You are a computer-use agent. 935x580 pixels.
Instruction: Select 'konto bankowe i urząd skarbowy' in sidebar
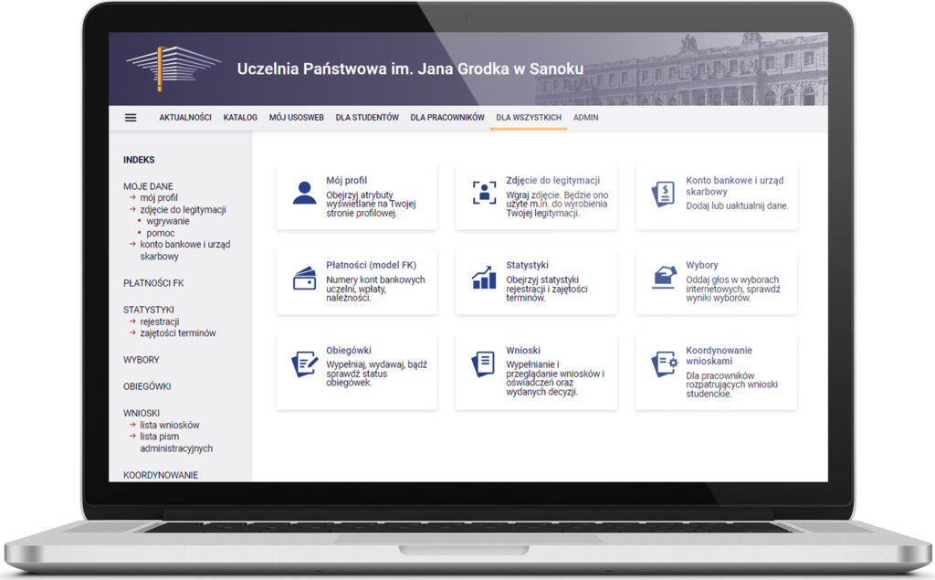[184, 250]
